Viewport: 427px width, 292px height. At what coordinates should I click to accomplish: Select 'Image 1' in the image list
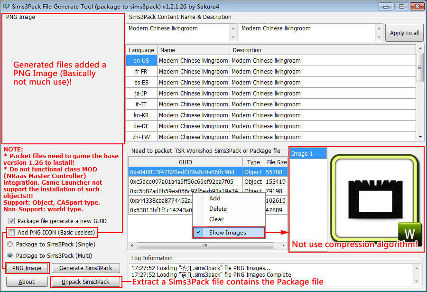pos(308,153)
